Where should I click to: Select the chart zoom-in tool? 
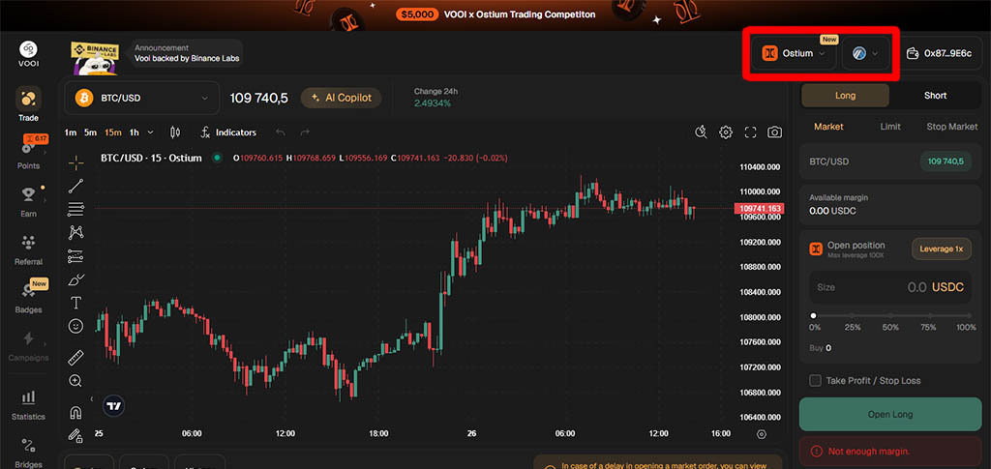[75, 381]
